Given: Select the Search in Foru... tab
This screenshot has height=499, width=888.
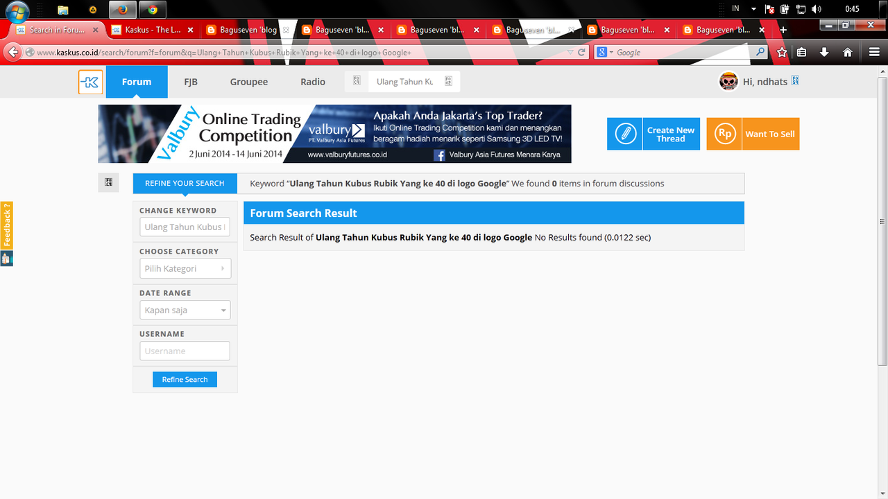Looking at the screenshot, I should tap(56, 30).
